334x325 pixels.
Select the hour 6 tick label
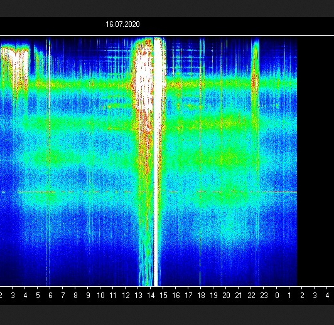coord(50,296)
